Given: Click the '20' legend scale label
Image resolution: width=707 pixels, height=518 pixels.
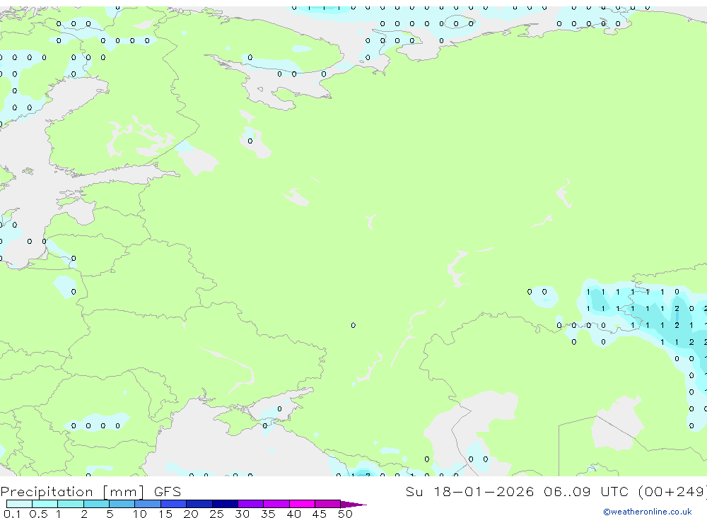Looking at the screenshot, I should [x=191, y=514].
